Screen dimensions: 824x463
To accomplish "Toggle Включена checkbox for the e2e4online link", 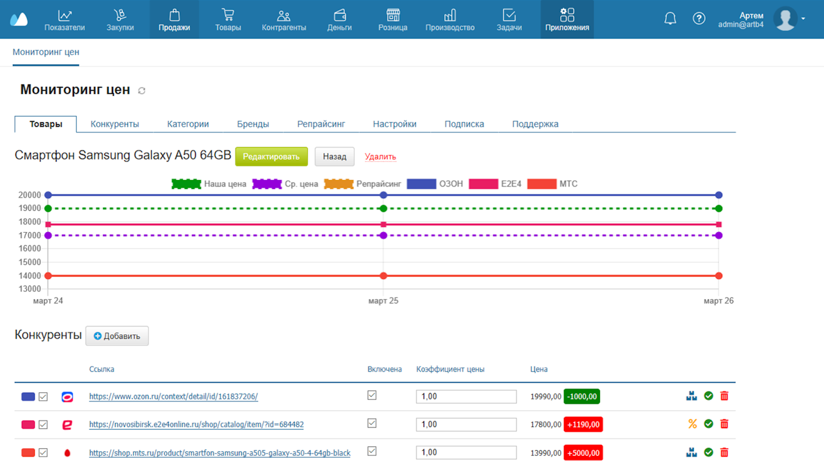I will tap(372, 423).
